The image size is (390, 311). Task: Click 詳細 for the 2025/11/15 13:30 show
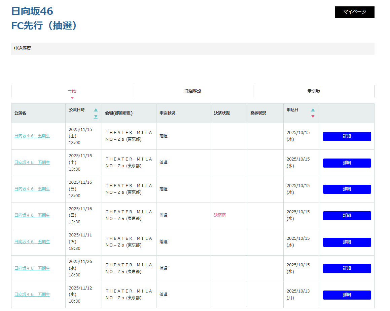[347, 163]
